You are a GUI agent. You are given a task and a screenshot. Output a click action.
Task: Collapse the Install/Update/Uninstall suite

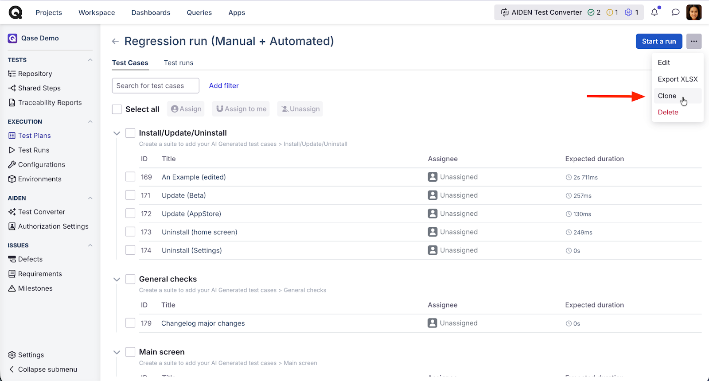[x=117, y=133]
